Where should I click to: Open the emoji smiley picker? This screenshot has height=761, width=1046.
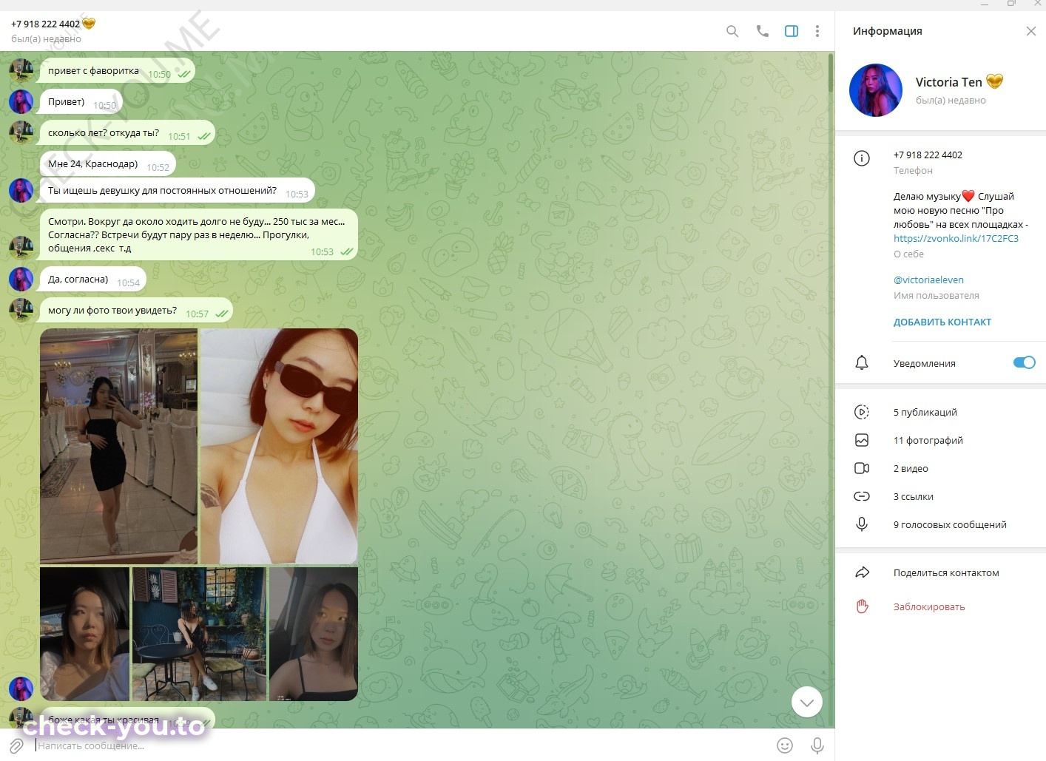pyautogui.click(x=785, y=745)
